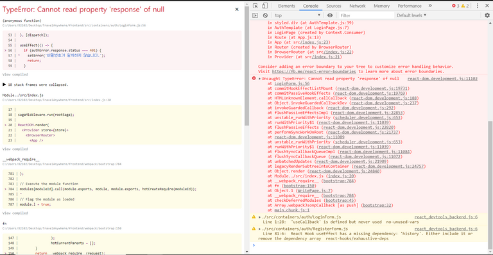The height and width of the screenshot is (255, 493).
Task: Open the Network tab
Action: [x=358, y=6]
